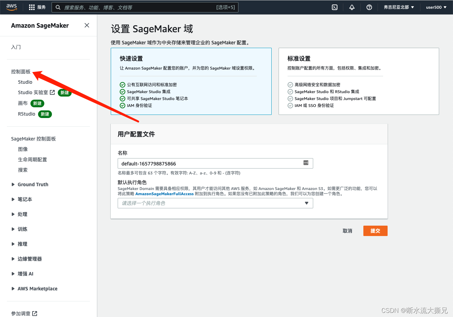Click the 新建 badge next to 画布

37,103
